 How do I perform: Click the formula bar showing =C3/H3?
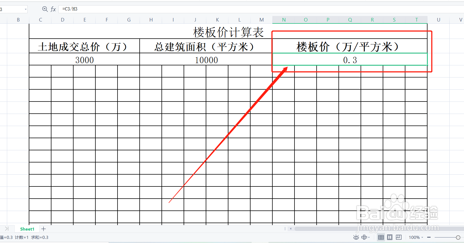(261, 9)
